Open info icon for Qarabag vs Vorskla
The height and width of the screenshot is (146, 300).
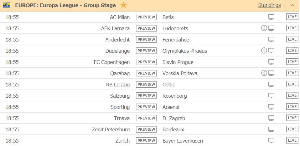(x=264, y=73)
